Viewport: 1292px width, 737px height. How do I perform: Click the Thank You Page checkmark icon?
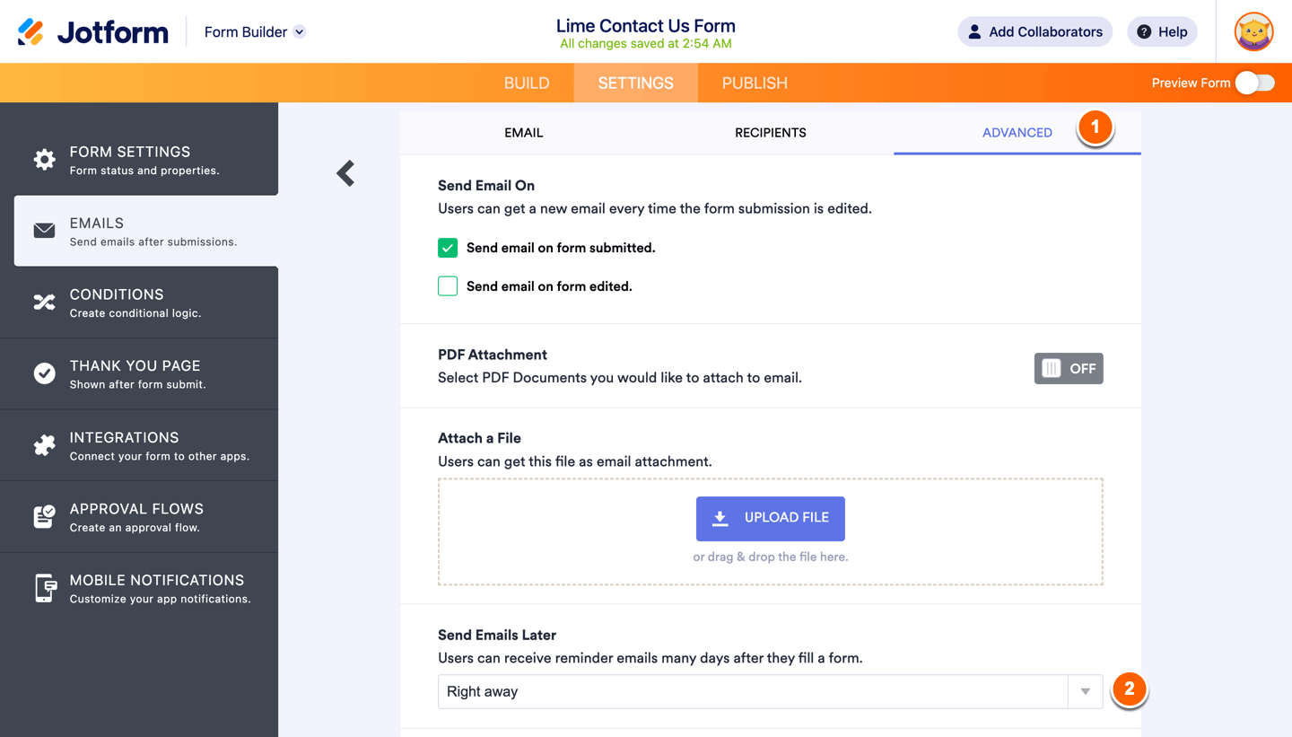[x=44, y=373]
